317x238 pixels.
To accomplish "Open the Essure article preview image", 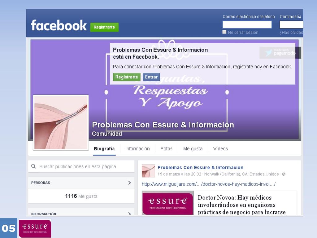I will tap(168, 203).
